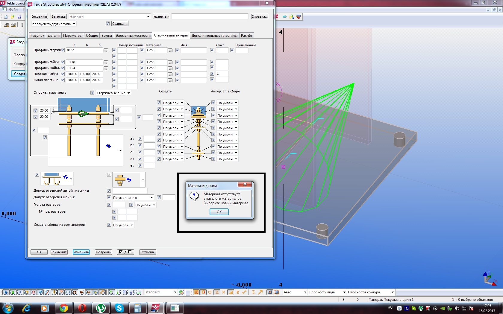Click the orange arrow snap icon
The width and height of the screenshot is (503, 314).
pyautogui.click(x=260, y=292)
